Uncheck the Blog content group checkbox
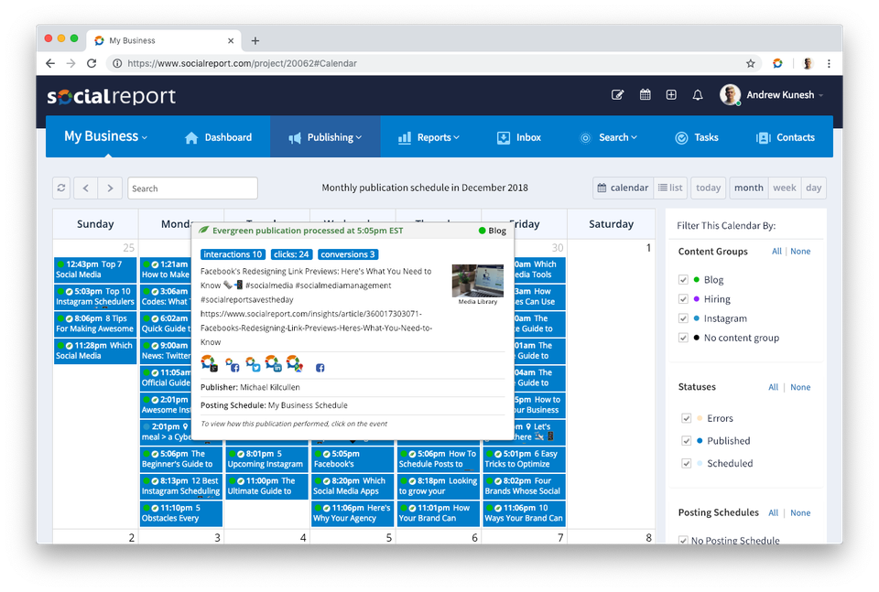 (684, 280)
